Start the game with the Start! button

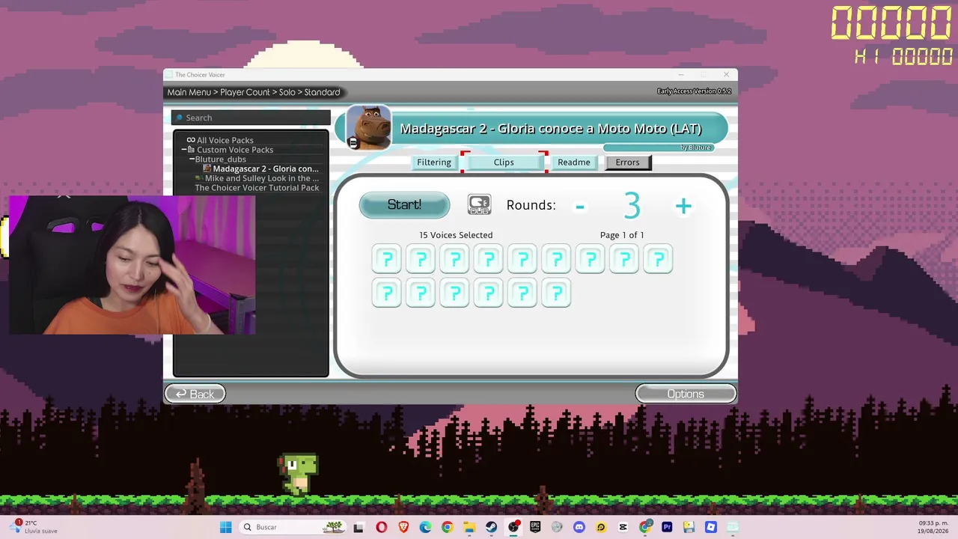tap(404, 204)
